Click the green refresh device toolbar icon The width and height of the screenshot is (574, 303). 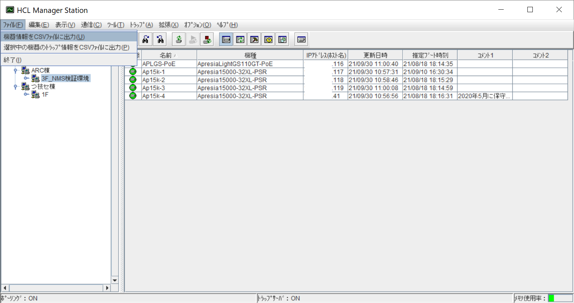(x=179, y=39)
